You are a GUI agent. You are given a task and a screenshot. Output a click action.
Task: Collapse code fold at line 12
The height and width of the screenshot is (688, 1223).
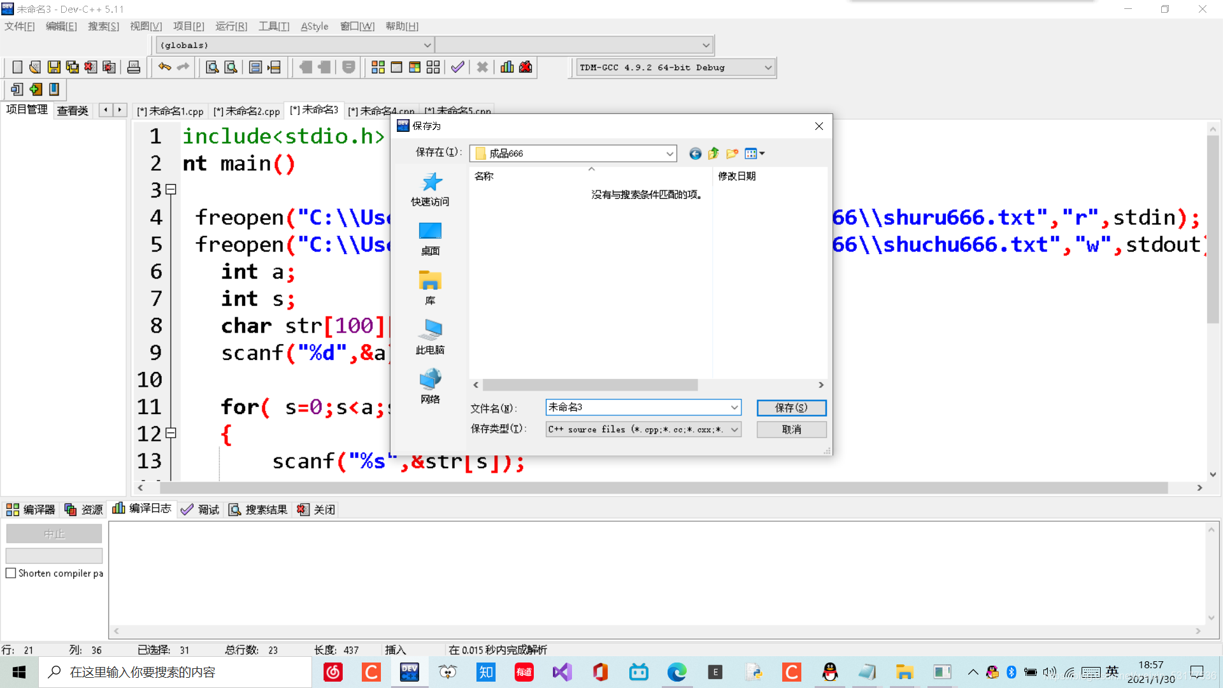171,433
